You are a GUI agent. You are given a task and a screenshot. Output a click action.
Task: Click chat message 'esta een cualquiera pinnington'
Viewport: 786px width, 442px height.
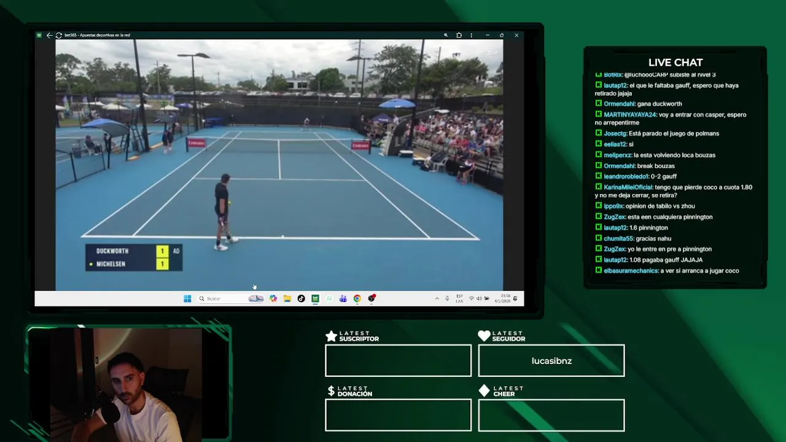(670, 217)
